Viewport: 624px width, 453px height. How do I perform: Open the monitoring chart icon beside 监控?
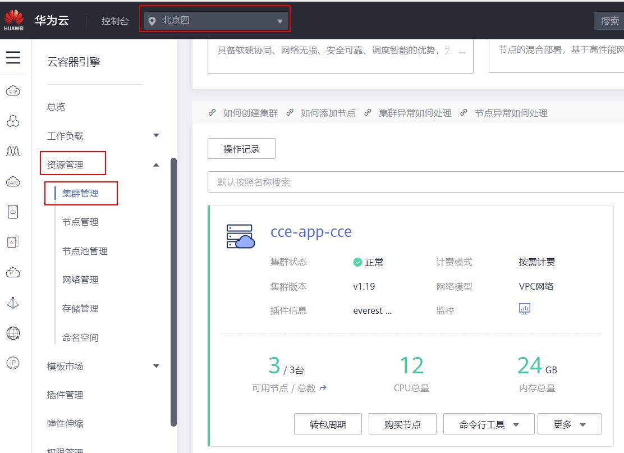click(x=524, y=308)
